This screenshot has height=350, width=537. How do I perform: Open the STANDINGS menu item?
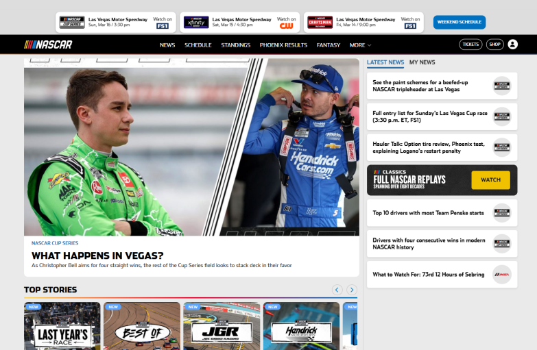[236, 45]
